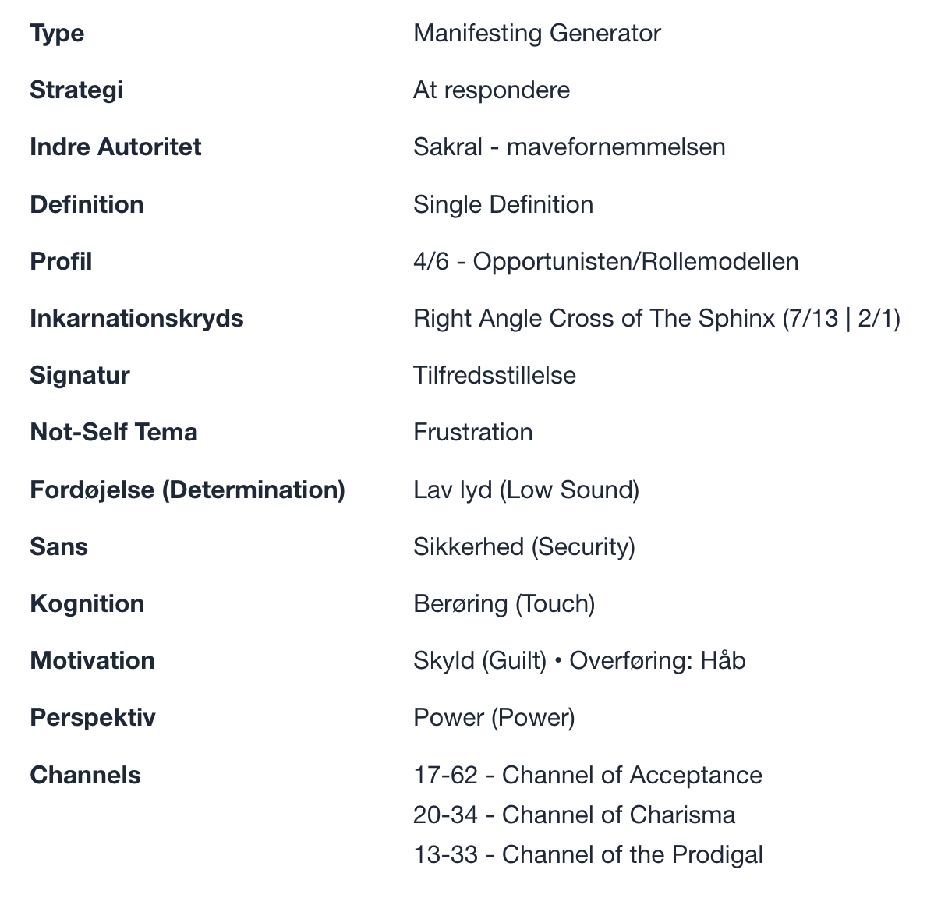Select the 4/6 Opportunisten/Rollemodellen profile text
Image resolution: width=927 pixels, height=898 pixels.
[x=606, y=261]
